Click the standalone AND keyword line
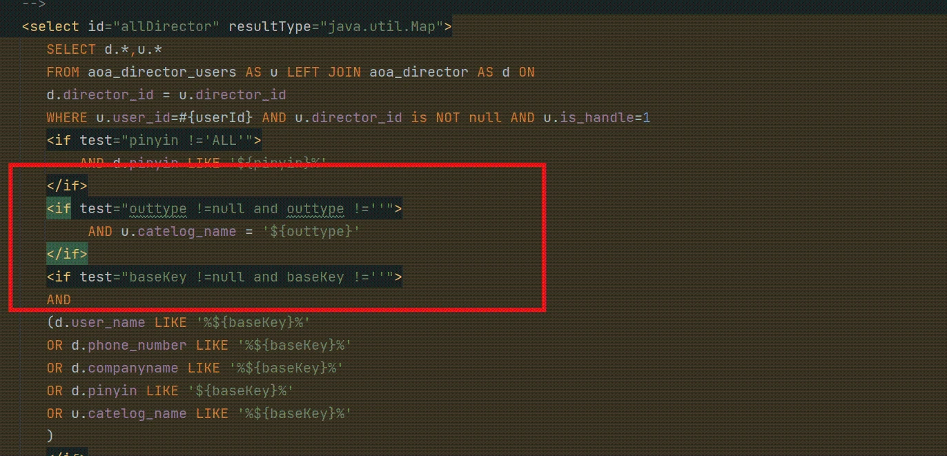Screen dimensions: 947x456 [x=59, y=300]
